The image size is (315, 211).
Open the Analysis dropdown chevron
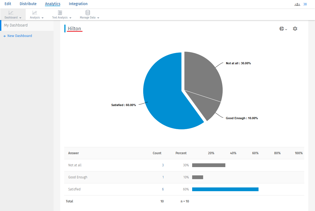tap(42, 18)
